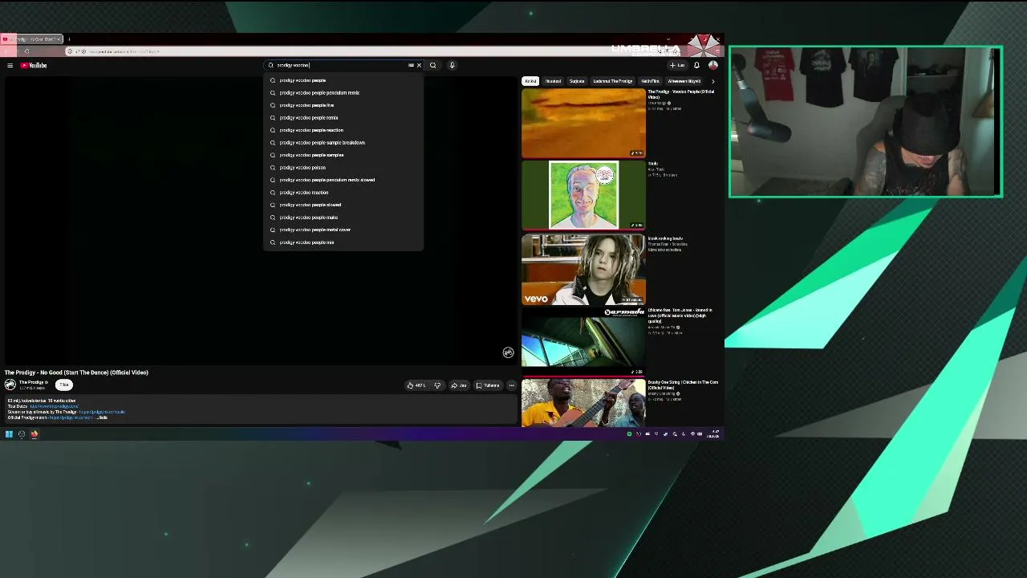Screen dimensions: 1027x578
Task: Open the Create plus button
Action: 678,65
